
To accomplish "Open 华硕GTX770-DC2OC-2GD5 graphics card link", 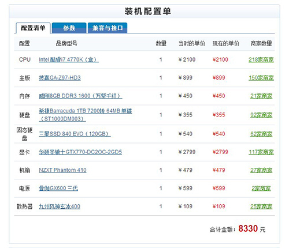I will tap(80, 152).
